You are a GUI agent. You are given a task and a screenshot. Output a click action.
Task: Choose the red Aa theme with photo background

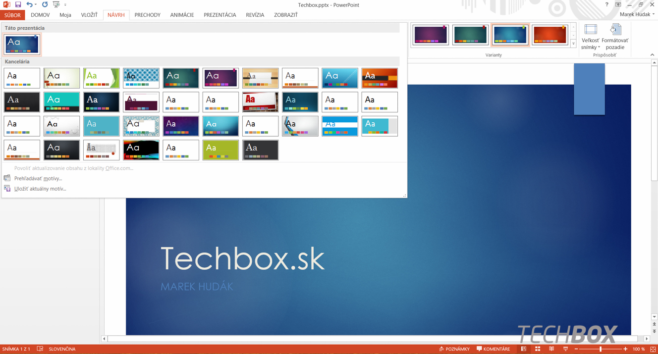click(x=260, y=102)
